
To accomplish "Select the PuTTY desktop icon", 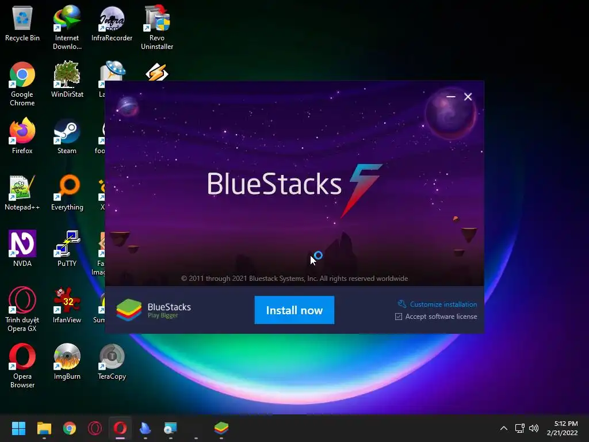I will (67, 249).
